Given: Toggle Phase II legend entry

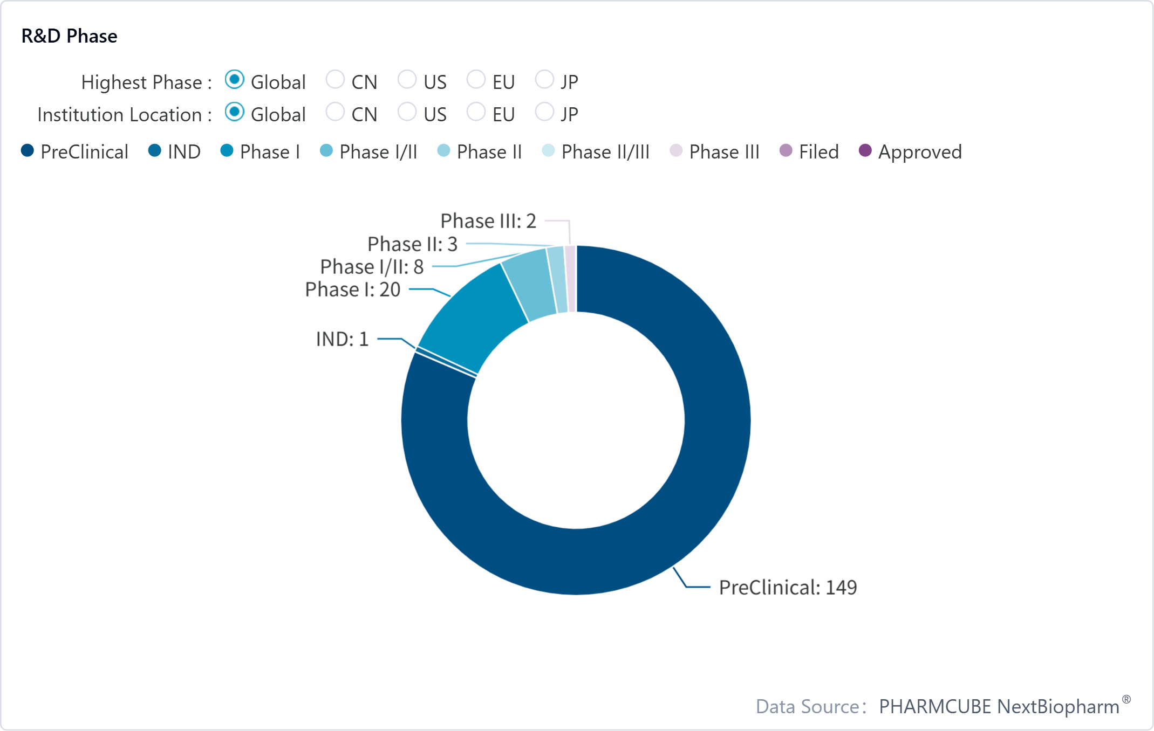Looking at the screenshot, I should (x=443, y=151).
